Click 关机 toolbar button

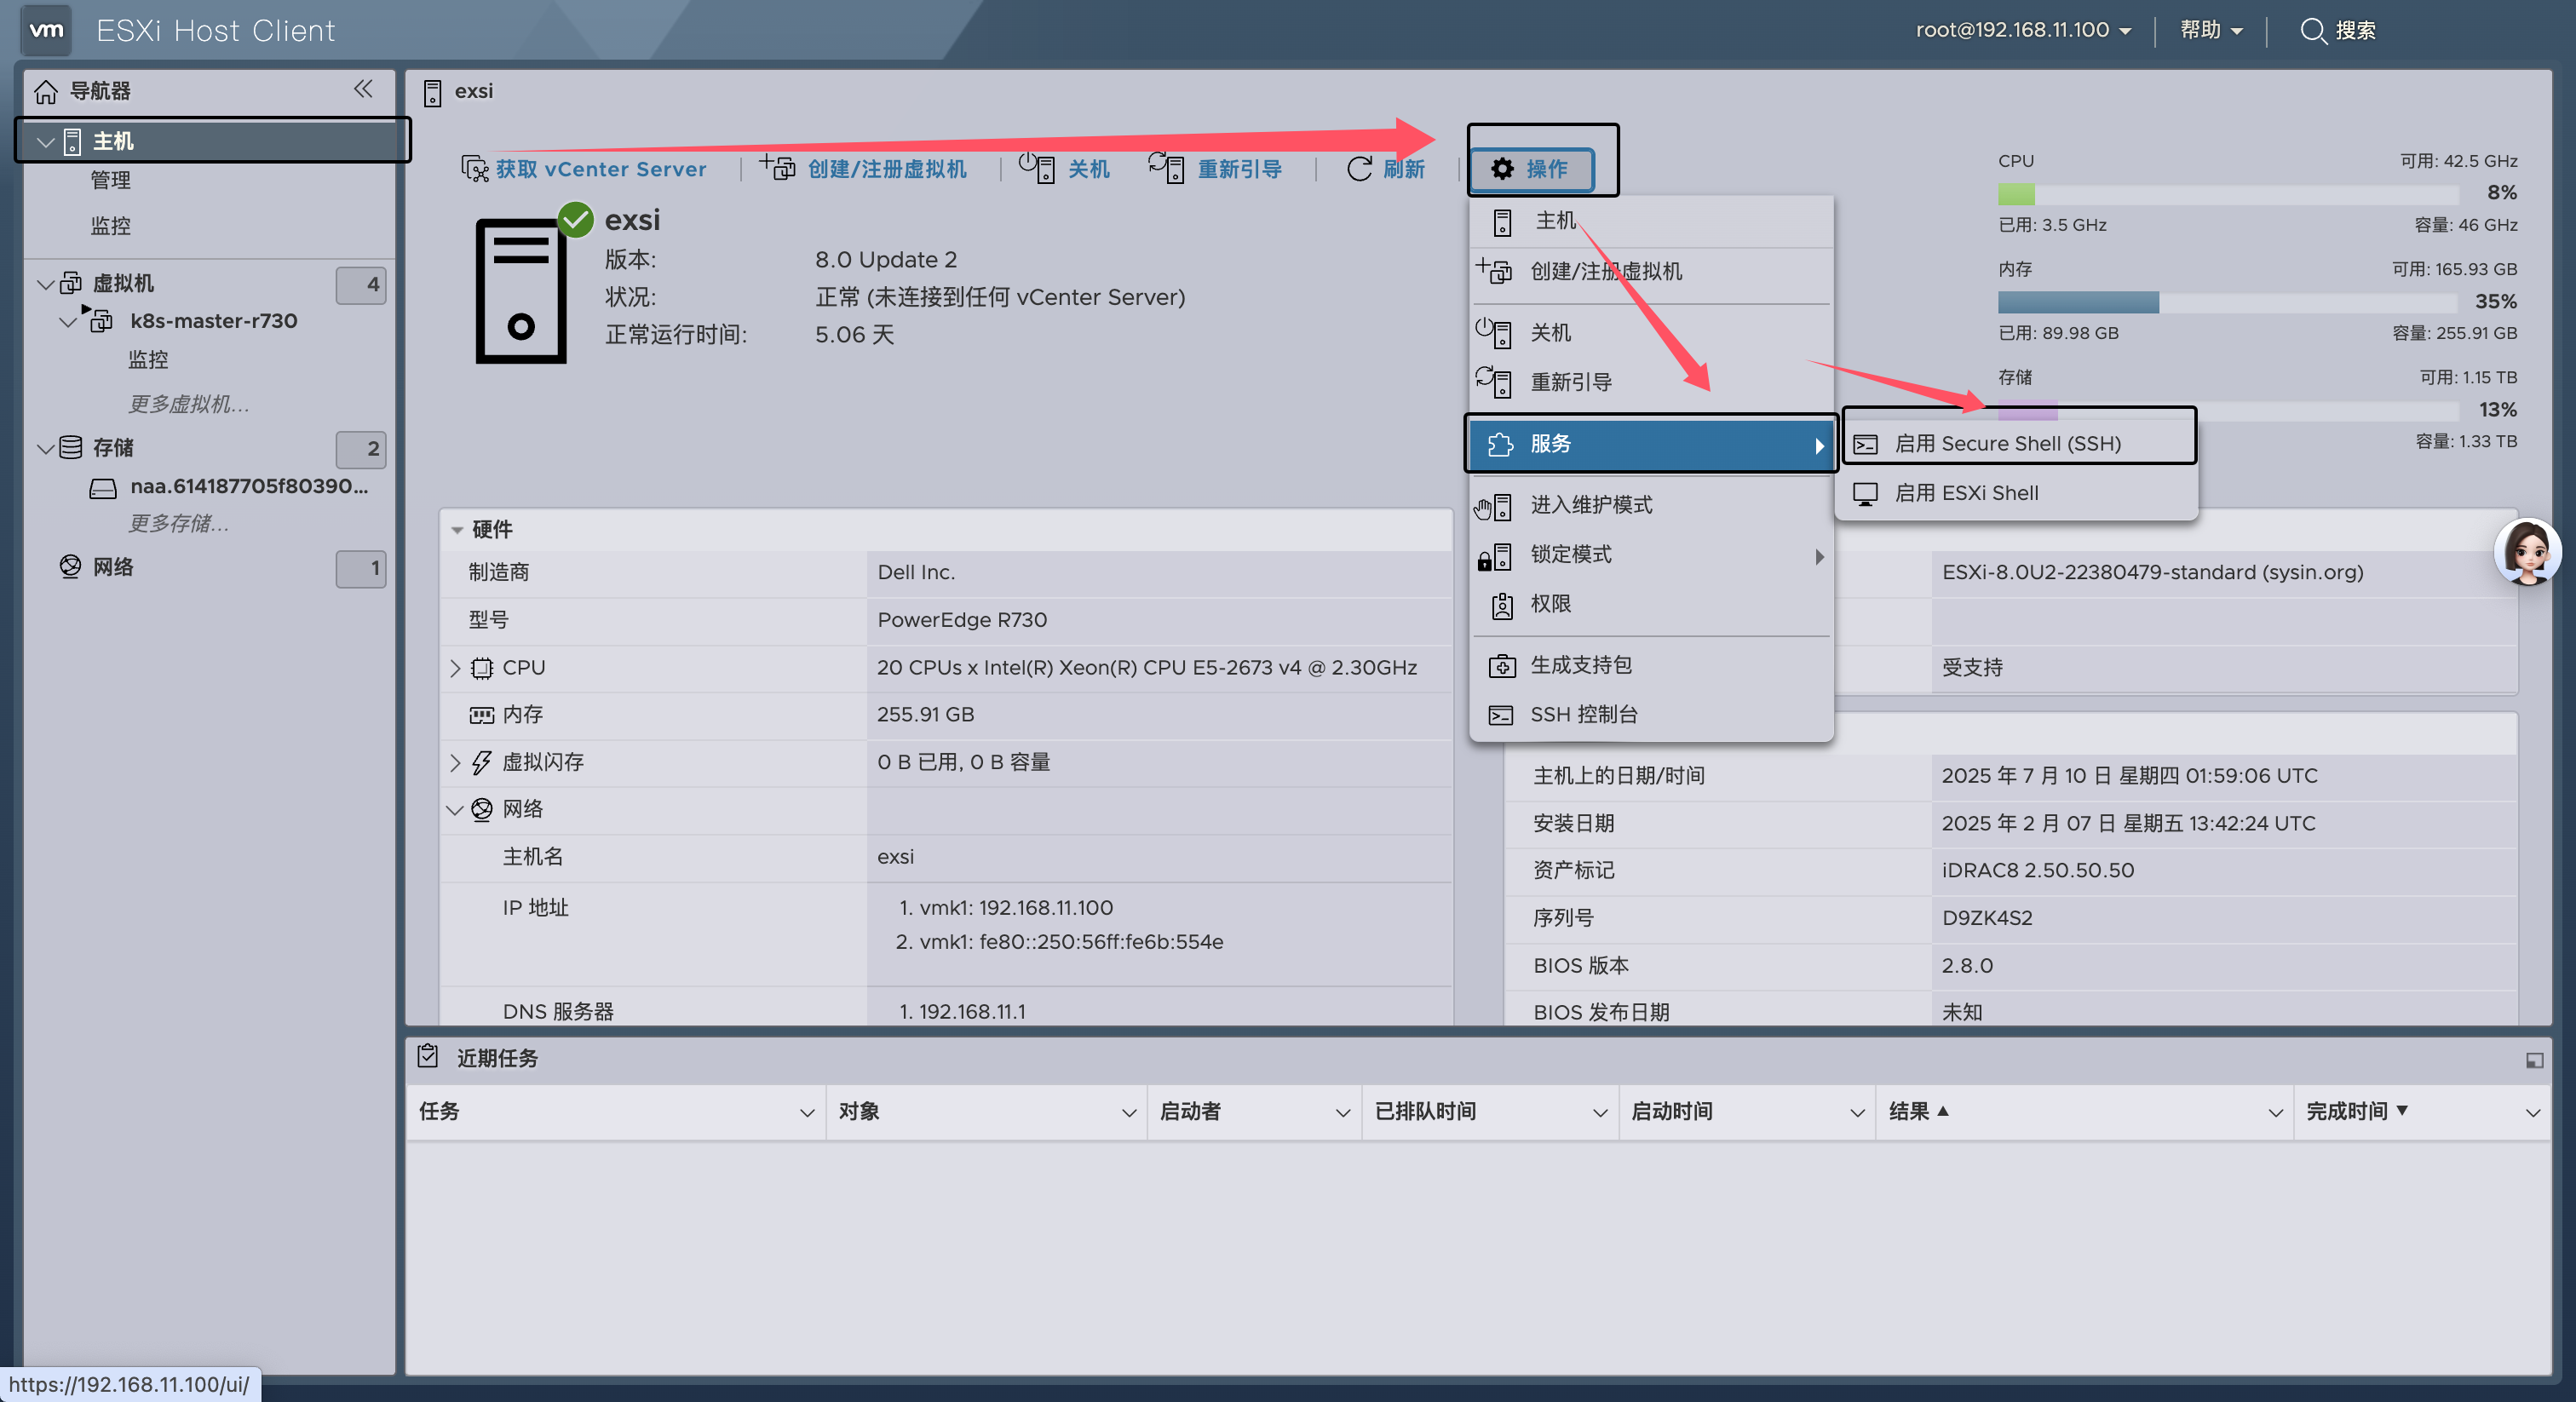pyautogui.click(x=1065, y=168)
